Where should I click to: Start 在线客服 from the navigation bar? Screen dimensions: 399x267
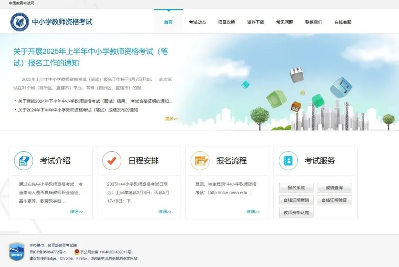click(x=342, y=22)
